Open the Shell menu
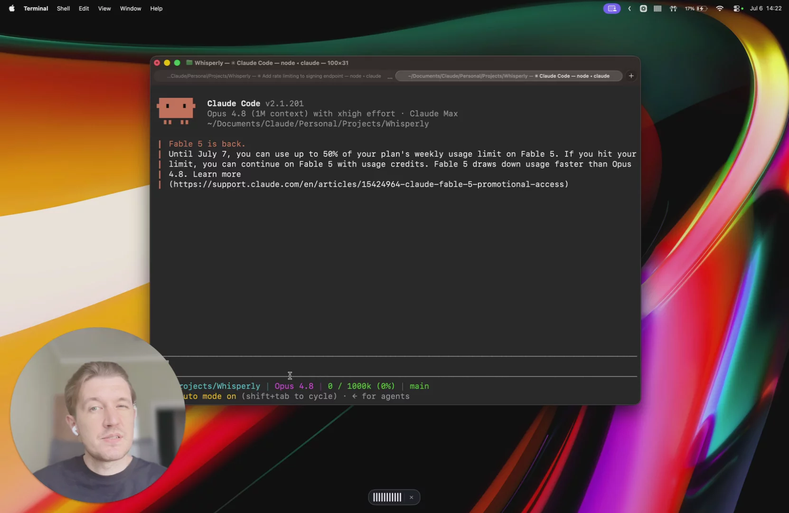The image size is (789, 513). (x=63, y=9)
